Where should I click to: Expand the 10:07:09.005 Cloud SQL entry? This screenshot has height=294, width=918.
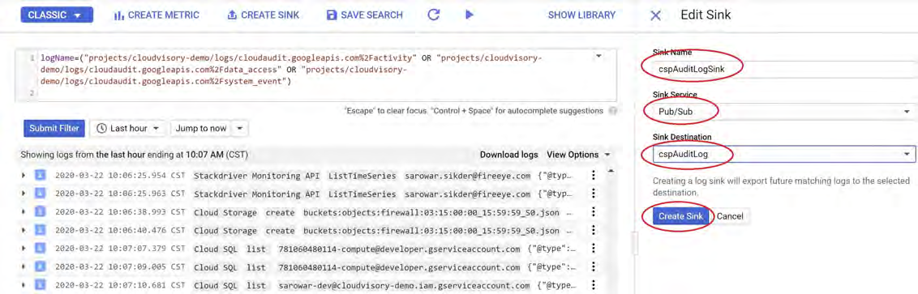(24, 267)
